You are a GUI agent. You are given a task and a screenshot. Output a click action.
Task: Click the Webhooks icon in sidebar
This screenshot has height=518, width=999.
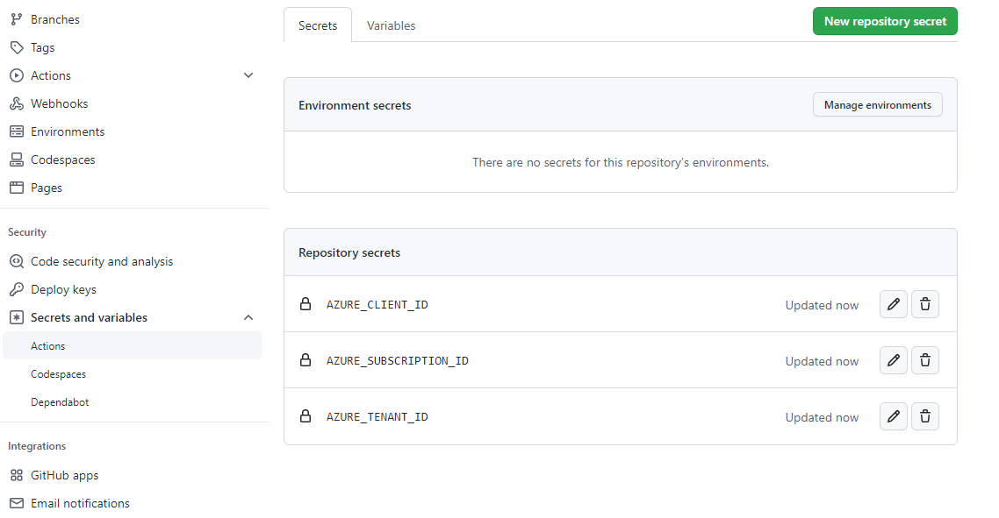(x=16, y=103)
